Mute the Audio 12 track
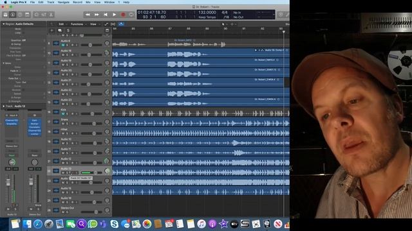The image size is (412, 231). click(x=63, y=163)
